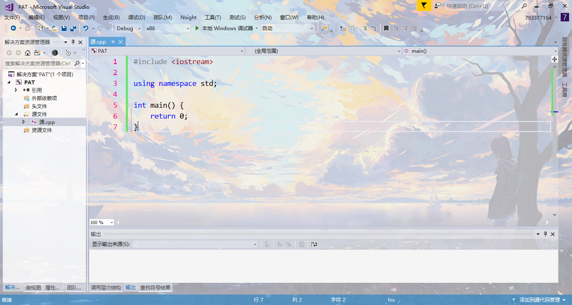Select 头文件 folder in solution tree

click(x=39, y=106)
